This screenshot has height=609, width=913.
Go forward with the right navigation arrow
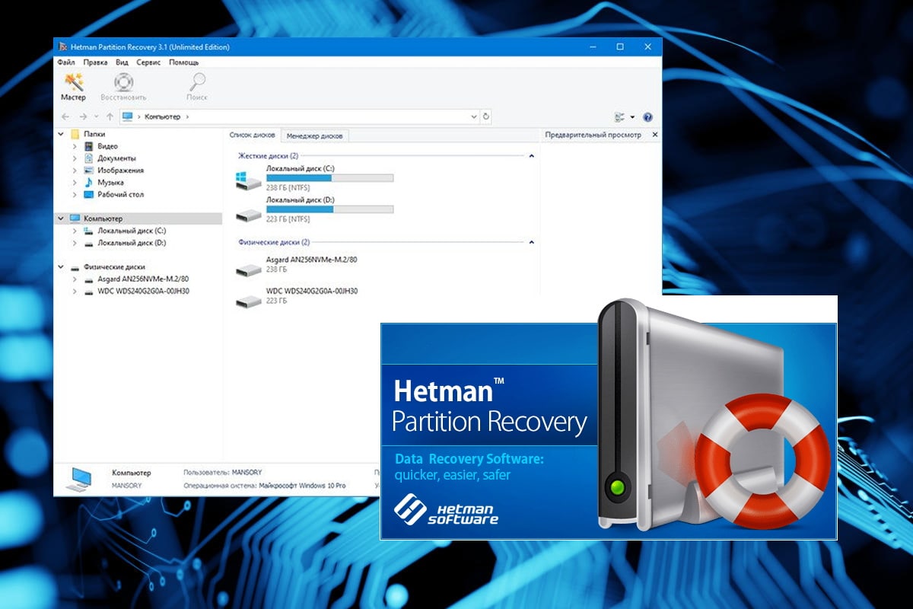click(x=83, y=117)
